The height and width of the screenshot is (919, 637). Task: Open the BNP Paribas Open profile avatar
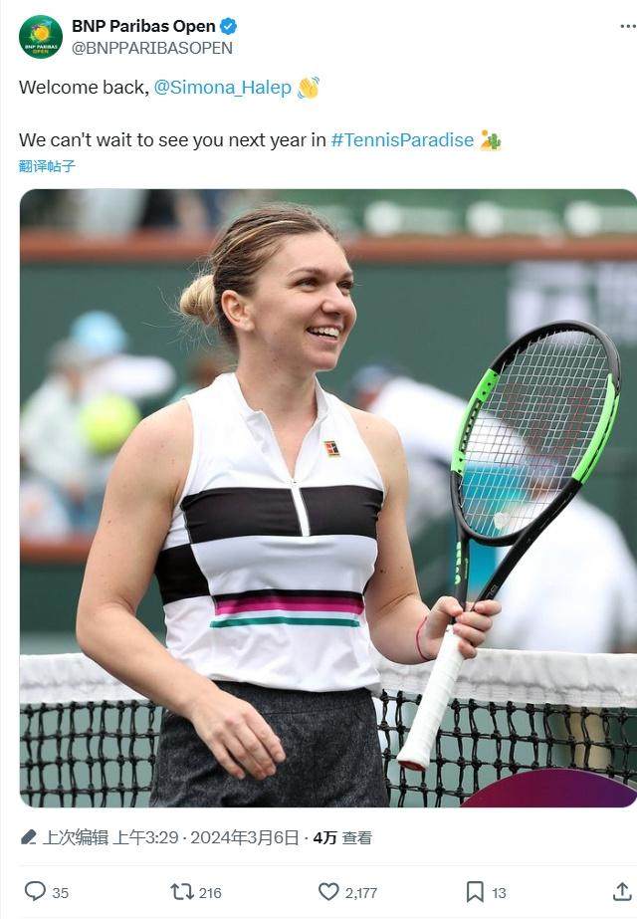click(41, 37)
